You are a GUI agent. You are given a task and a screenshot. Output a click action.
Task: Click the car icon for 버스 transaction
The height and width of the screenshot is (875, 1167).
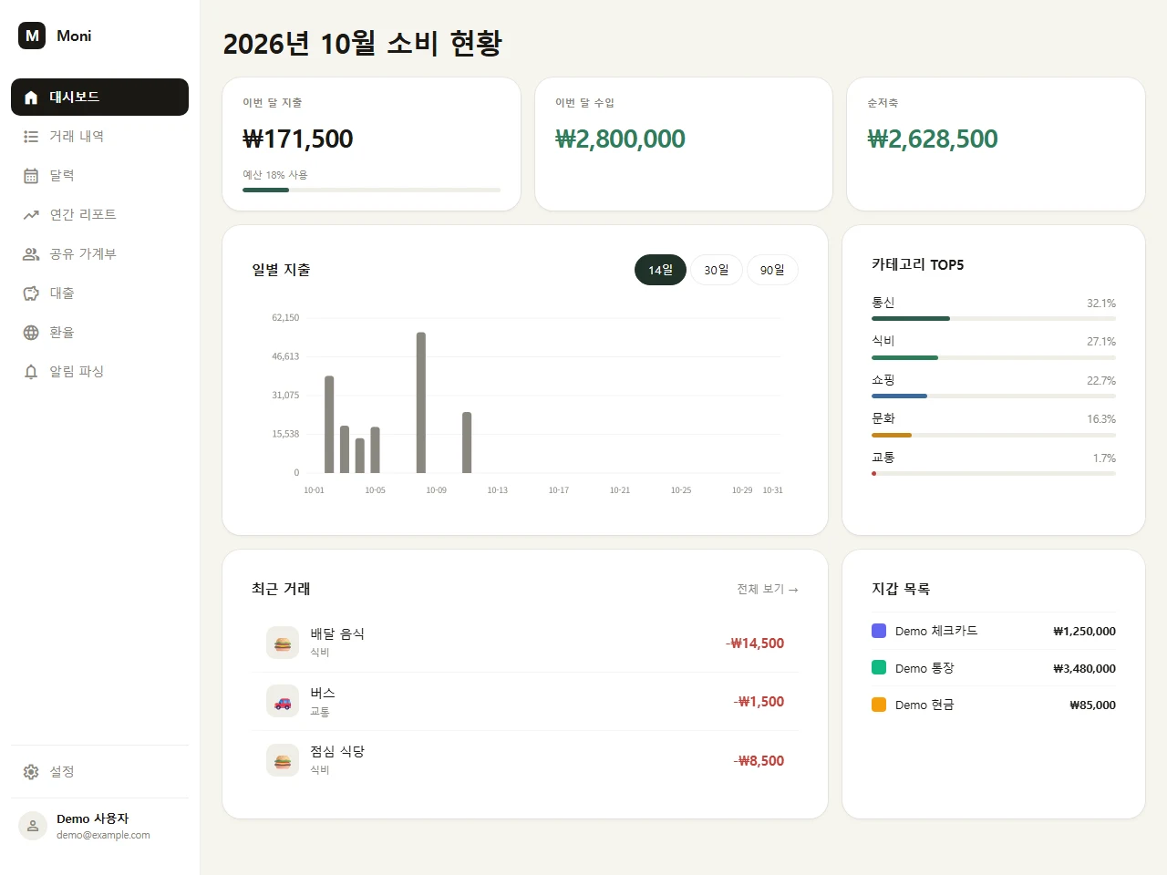(x=283, y=702)
